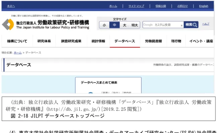Click the 図 2-18 caption text
Image resolution: width=217 pixels, height=133 pixels.
[58, 116]
